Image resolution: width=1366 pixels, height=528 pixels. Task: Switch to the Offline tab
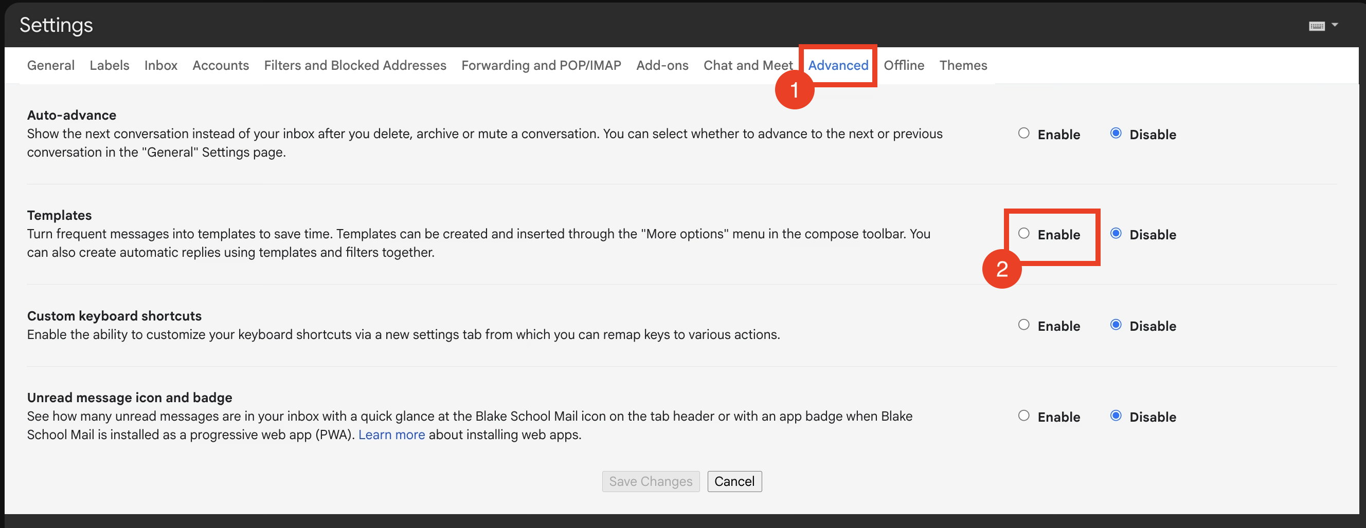[904, 65]
